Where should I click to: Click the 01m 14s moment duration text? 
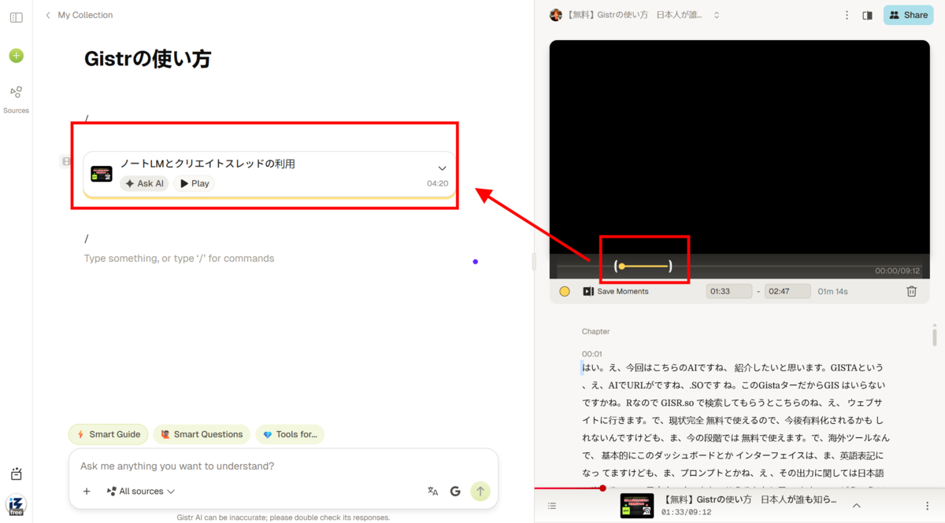point(832,291)
